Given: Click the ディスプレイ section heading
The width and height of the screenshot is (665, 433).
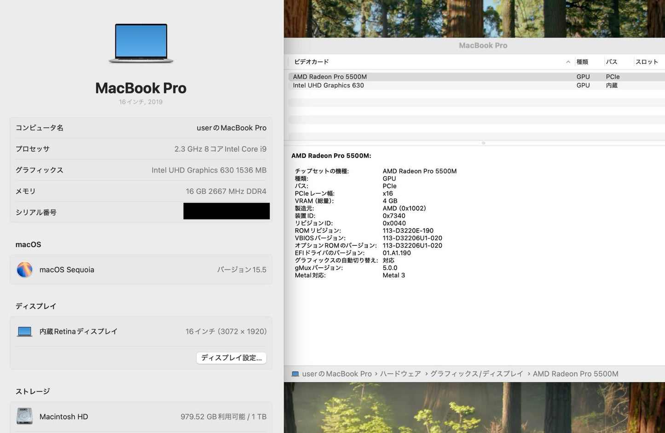Looking at the screenshot, I should (x=36, y=306).
